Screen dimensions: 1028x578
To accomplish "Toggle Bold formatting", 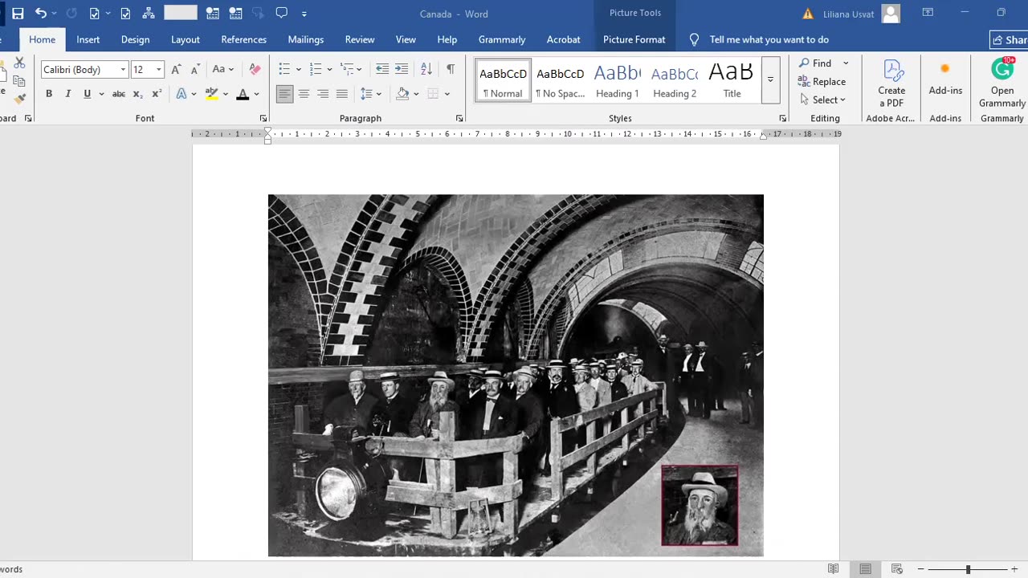I will pos(49,94).
